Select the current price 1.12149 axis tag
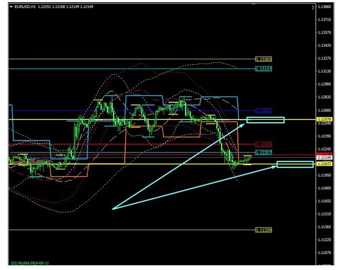339x270 pixels. [x=324, y=157]
